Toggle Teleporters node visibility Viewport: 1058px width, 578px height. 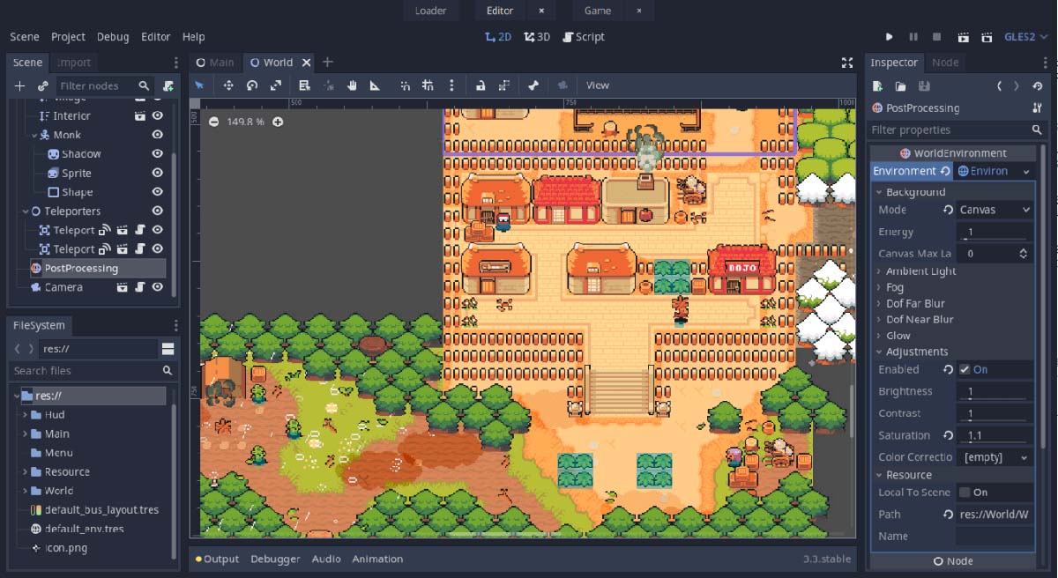(158, 211)
